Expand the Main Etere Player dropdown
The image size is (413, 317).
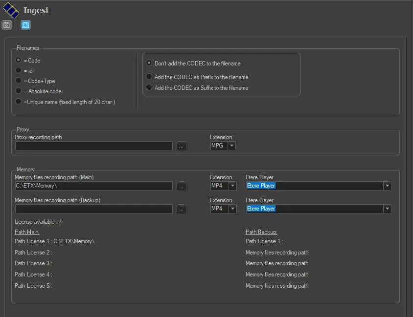(387, 186)
